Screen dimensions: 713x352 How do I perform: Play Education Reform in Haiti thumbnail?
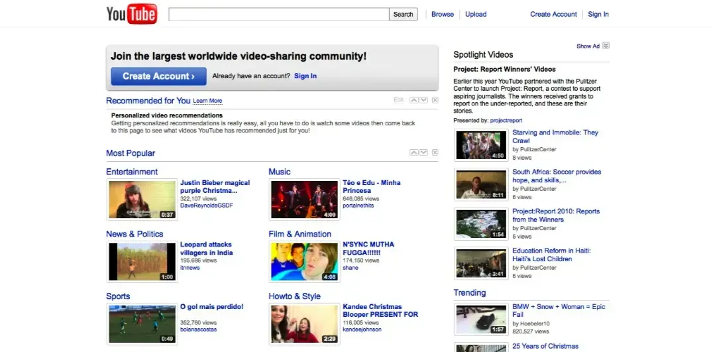click(481, 263)
